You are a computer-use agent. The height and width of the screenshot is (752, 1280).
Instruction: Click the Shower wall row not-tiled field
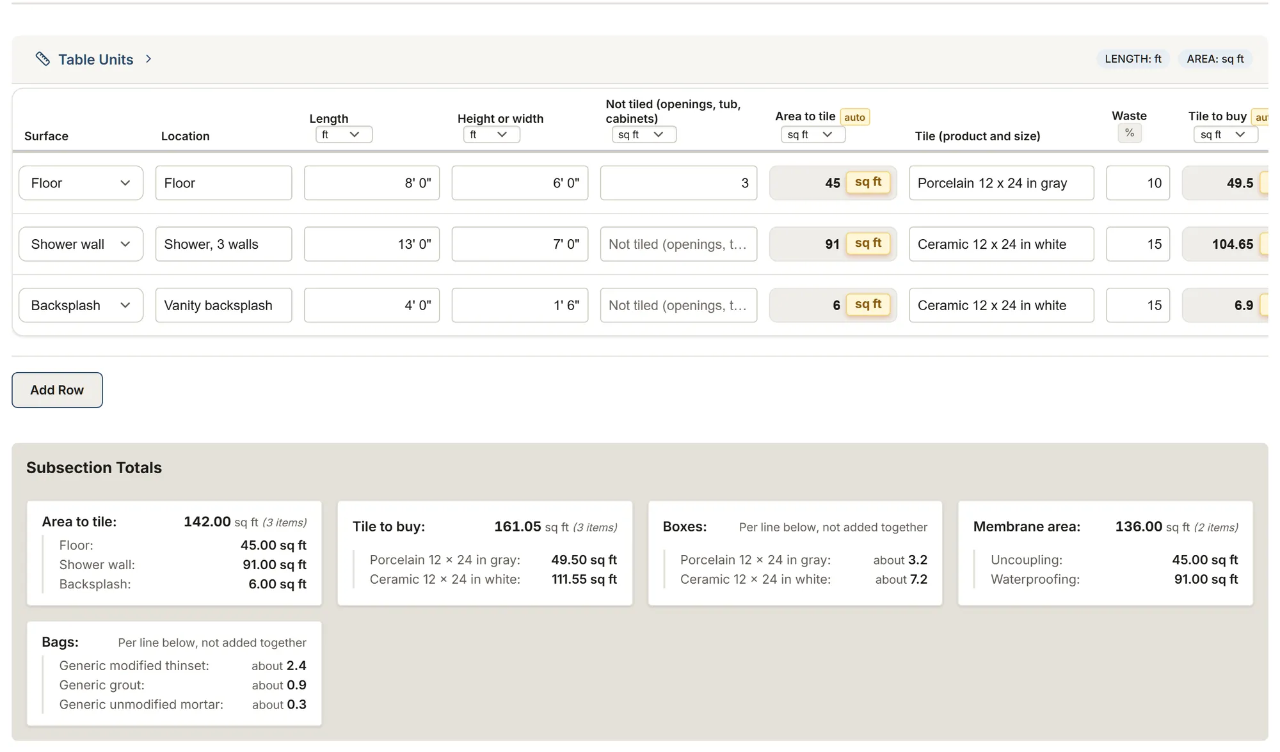(x=678, y=244)
